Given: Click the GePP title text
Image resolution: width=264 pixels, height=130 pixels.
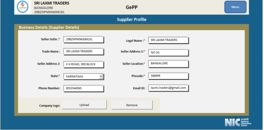Looking at the screenshot, I should pos(132,7).
